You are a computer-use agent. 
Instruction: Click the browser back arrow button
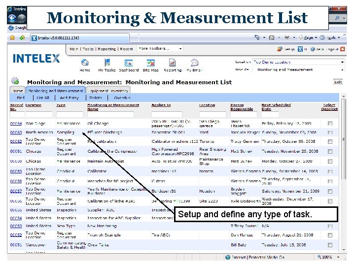(x=12, y=18)
